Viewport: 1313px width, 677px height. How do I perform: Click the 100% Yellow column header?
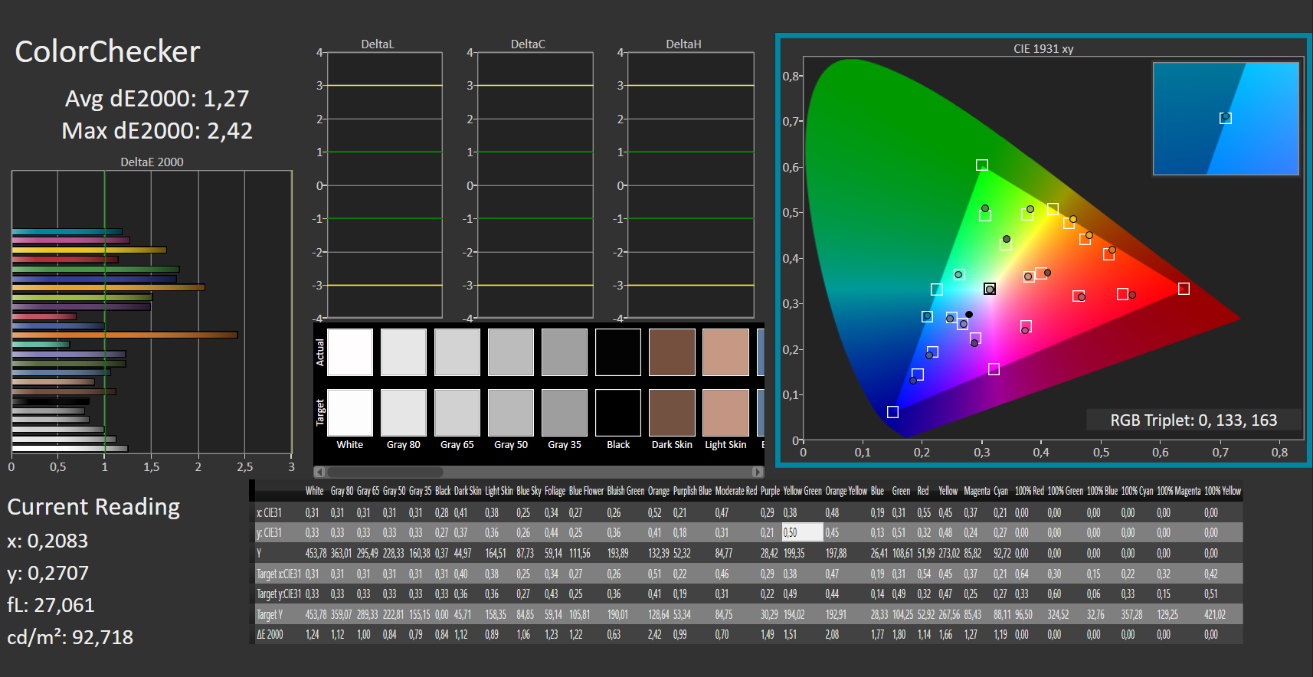[x=1222, y=491]
